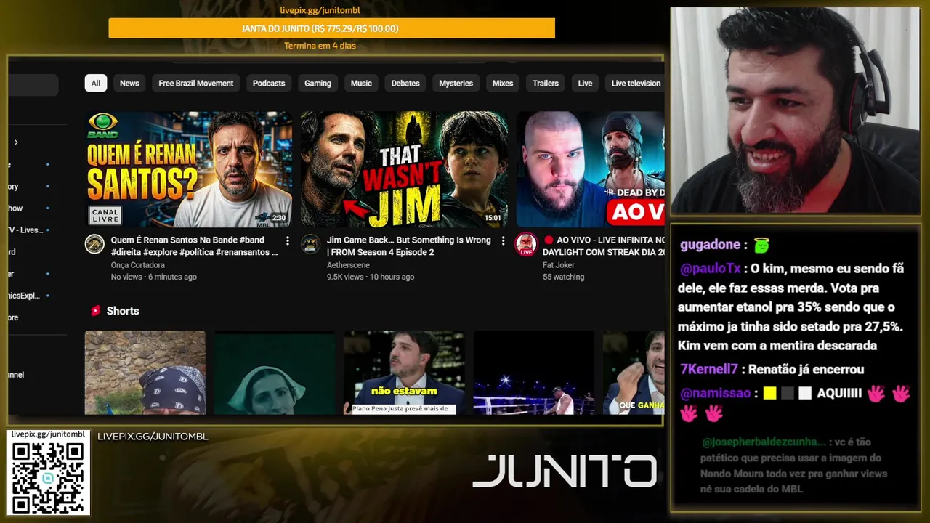Click the Quem É Renan Santos video title
The width and height of the screenshot is (930, 523).
pos(194,246)
